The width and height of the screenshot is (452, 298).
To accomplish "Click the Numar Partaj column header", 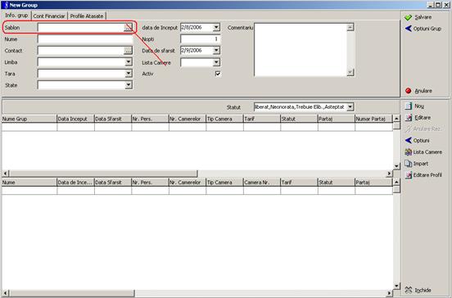I will point(373,119).
